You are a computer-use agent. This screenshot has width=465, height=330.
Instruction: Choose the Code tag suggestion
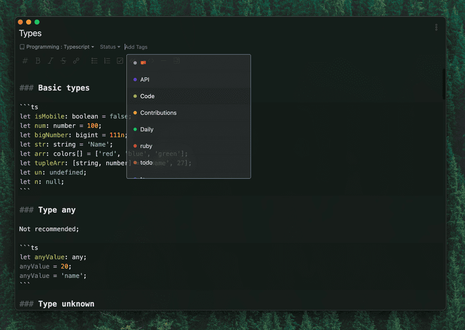coord(147,96)
